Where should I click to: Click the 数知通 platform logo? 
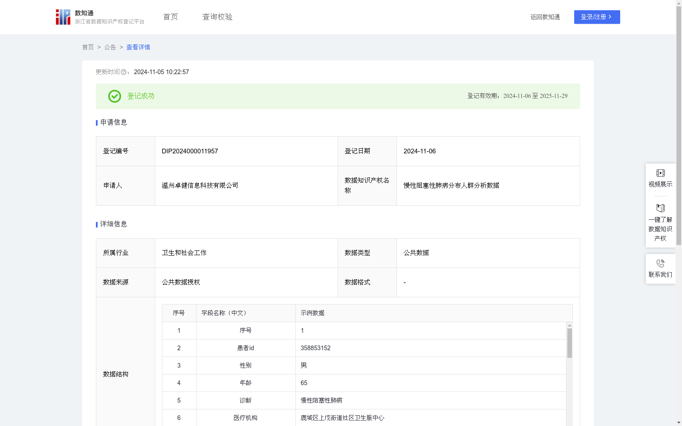coord(100,17)
